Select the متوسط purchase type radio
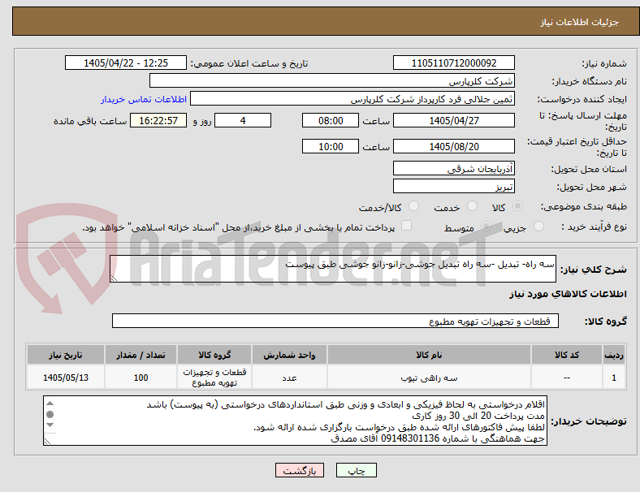This screenshot has width=640, height=492. (486, 227)
